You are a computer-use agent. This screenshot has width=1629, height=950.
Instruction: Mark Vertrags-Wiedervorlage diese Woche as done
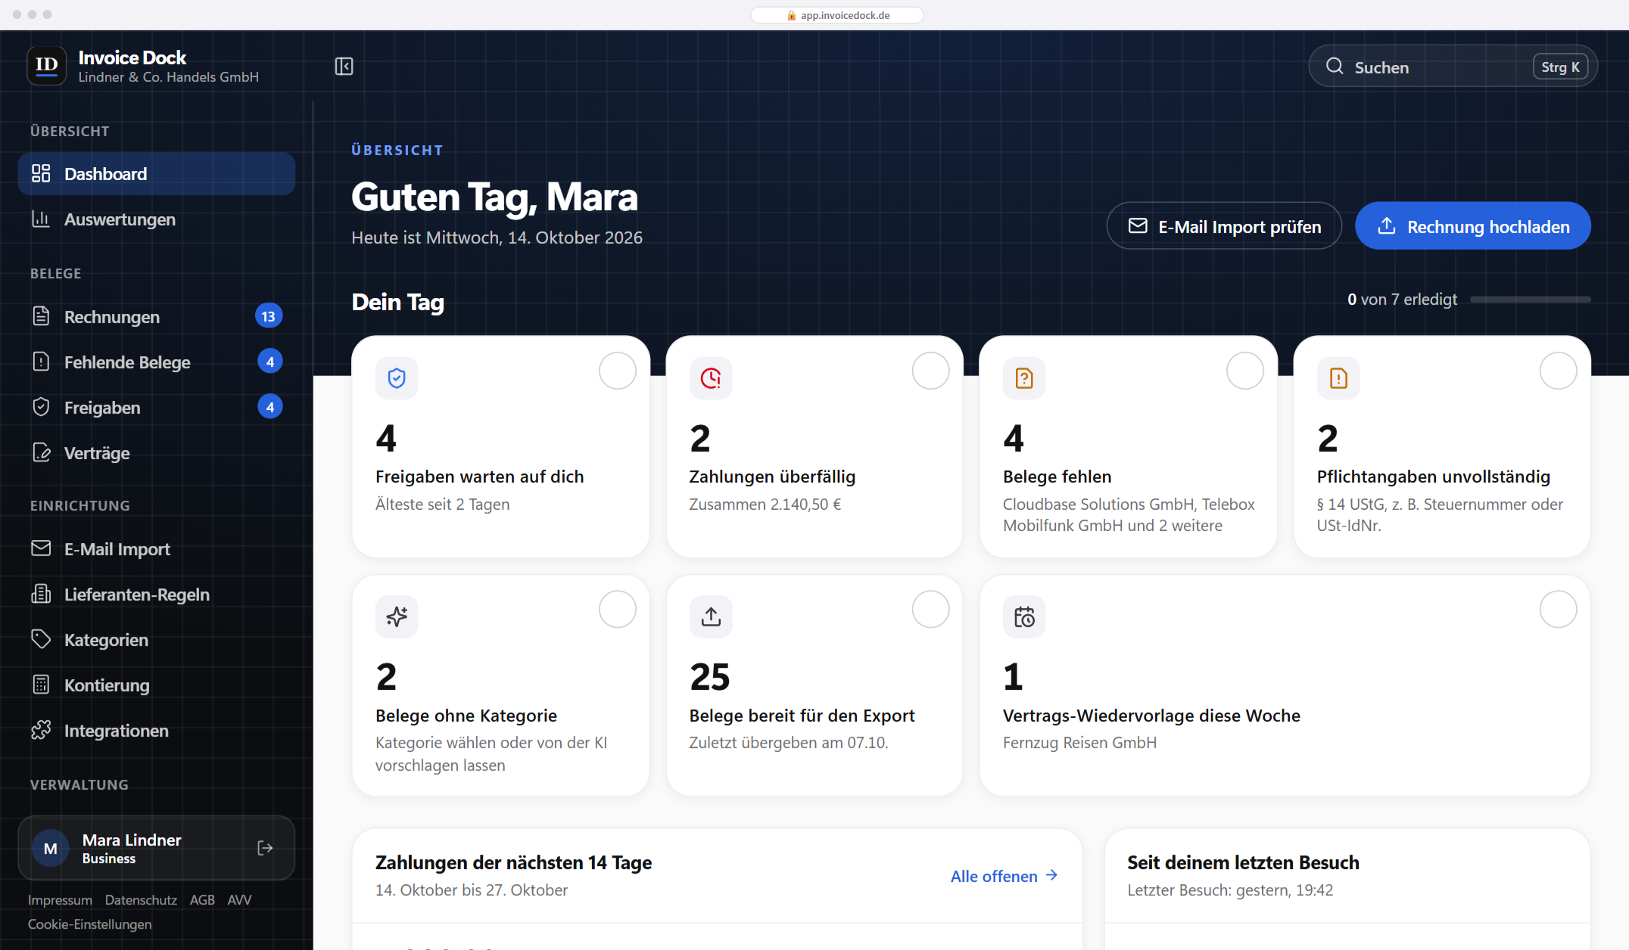(x=1558, y=609)
